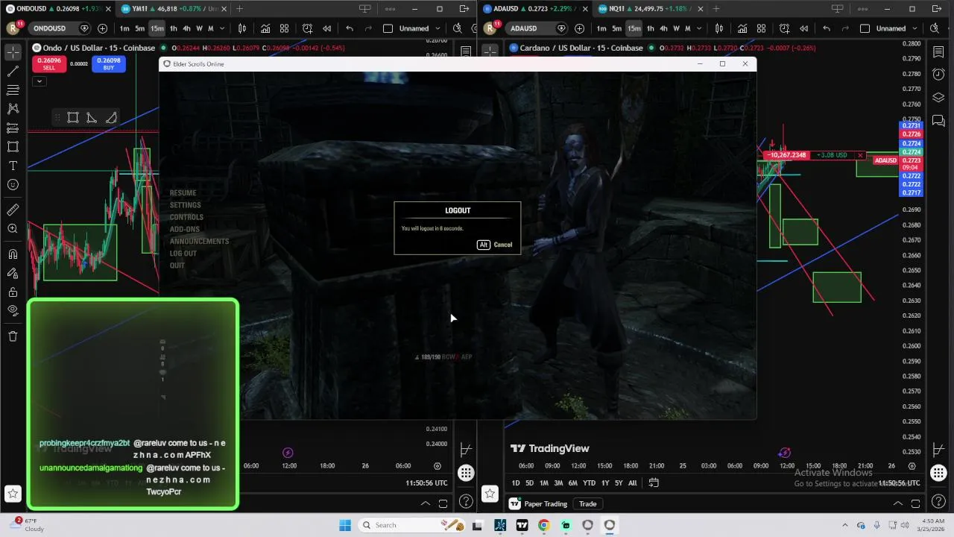Open the emoji icons tool

13,185
